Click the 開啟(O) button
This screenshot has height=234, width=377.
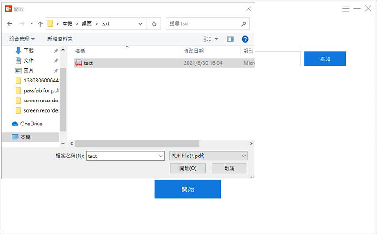(187, 168)
